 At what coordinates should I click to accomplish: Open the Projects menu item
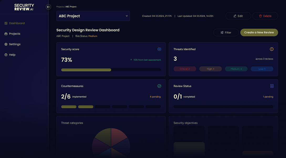click(12, 34)
